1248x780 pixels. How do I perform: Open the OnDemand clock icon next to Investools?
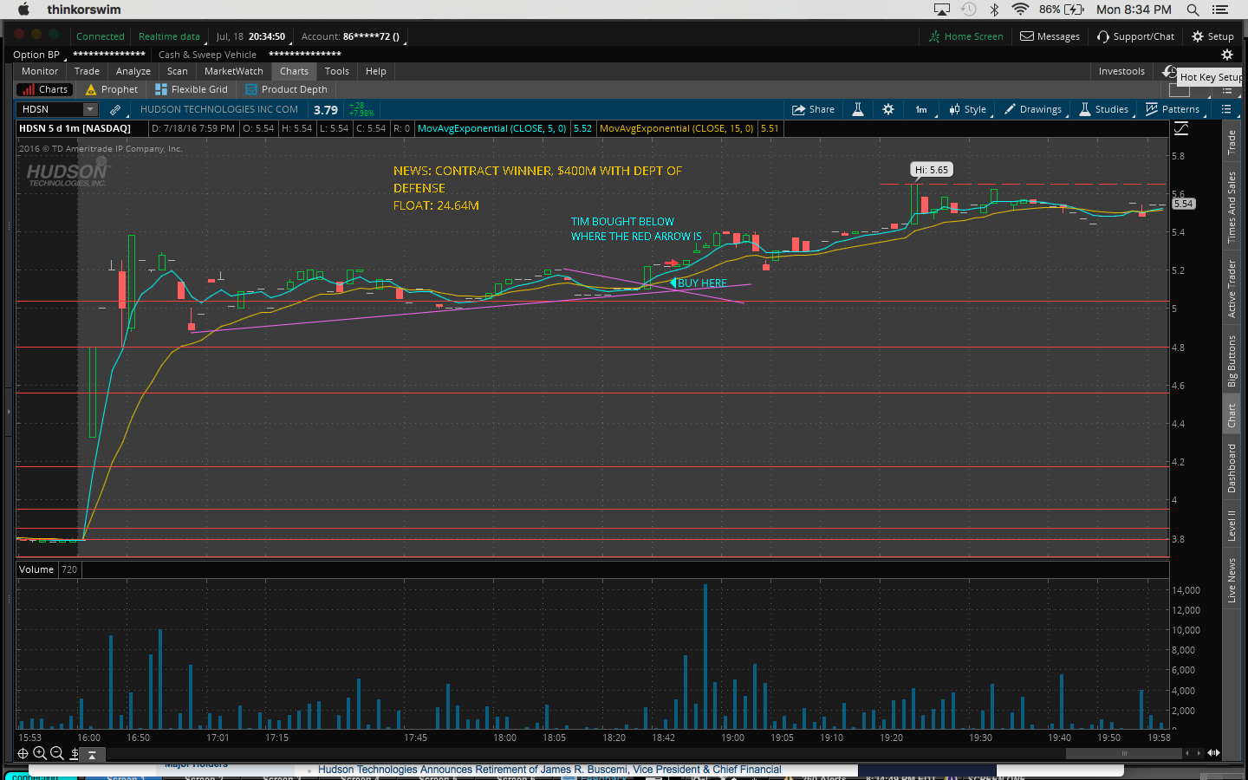pos(1169,71)
